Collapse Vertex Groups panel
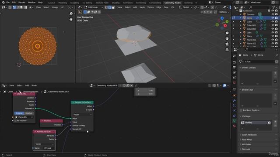The height and width of the screenshot is (157, 280). click(x=241, y=68)
